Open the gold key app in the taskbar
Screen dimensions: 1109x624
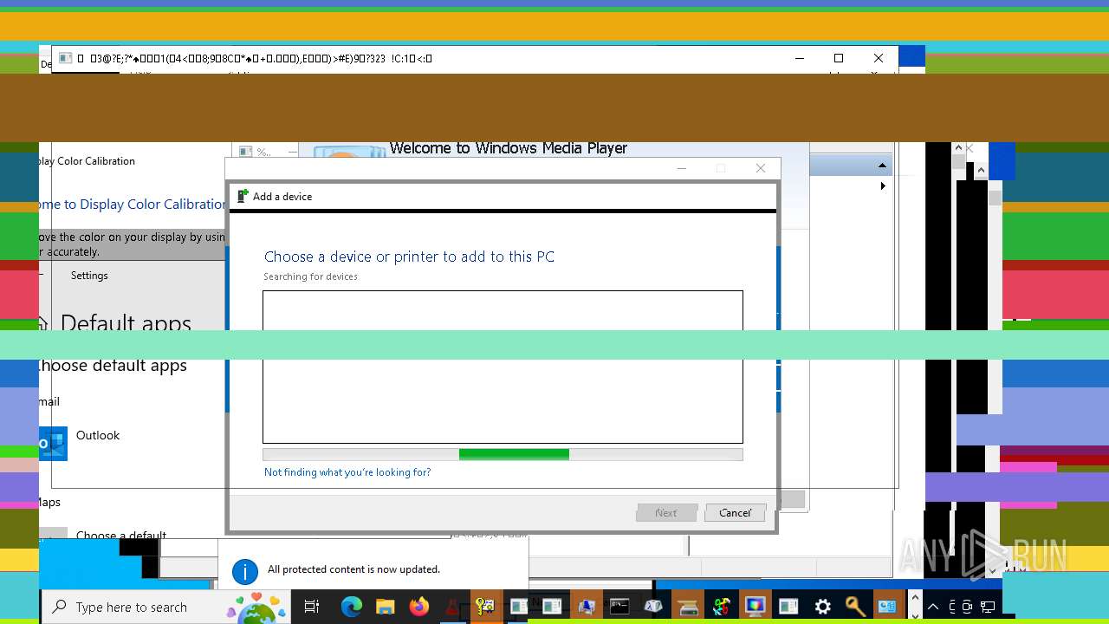[x=856, y=607]
